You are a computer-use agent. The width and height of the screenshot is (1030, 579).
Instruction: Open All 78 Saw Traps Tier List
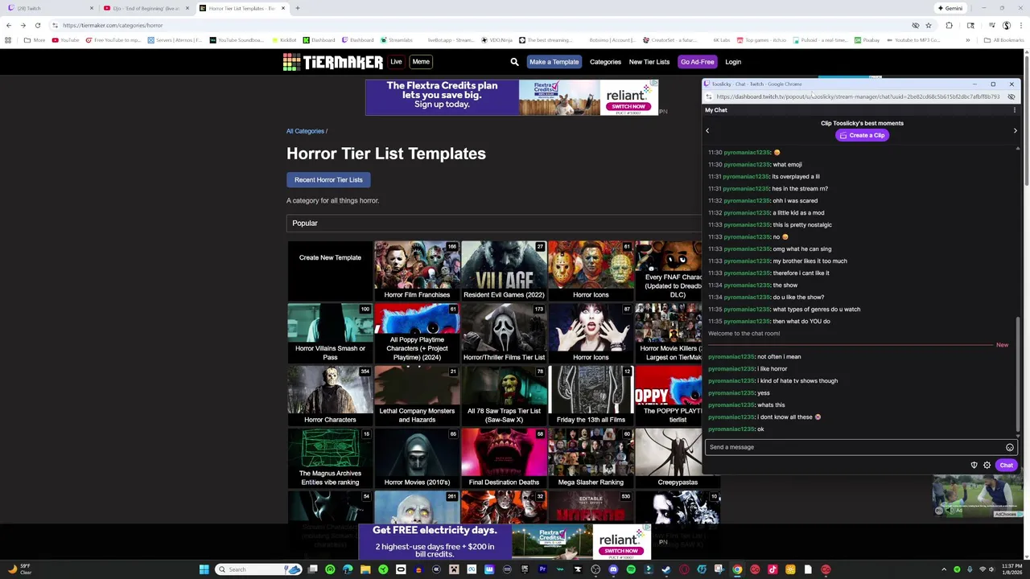coord(504,396)
